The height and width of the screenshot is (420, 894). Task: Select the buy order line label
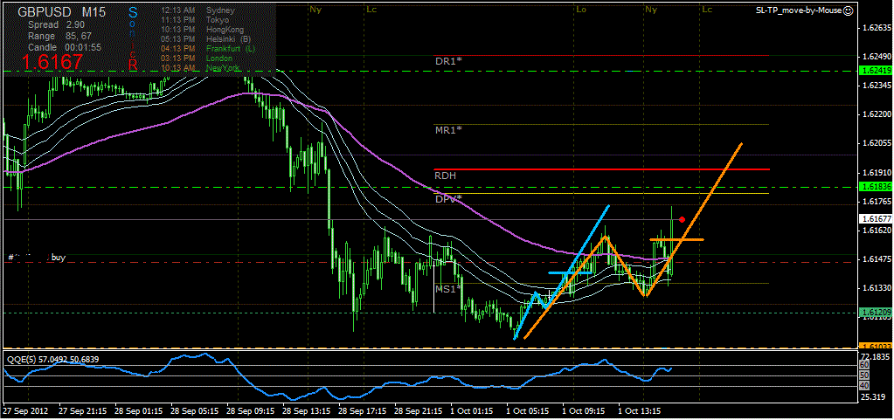(58, 258)
